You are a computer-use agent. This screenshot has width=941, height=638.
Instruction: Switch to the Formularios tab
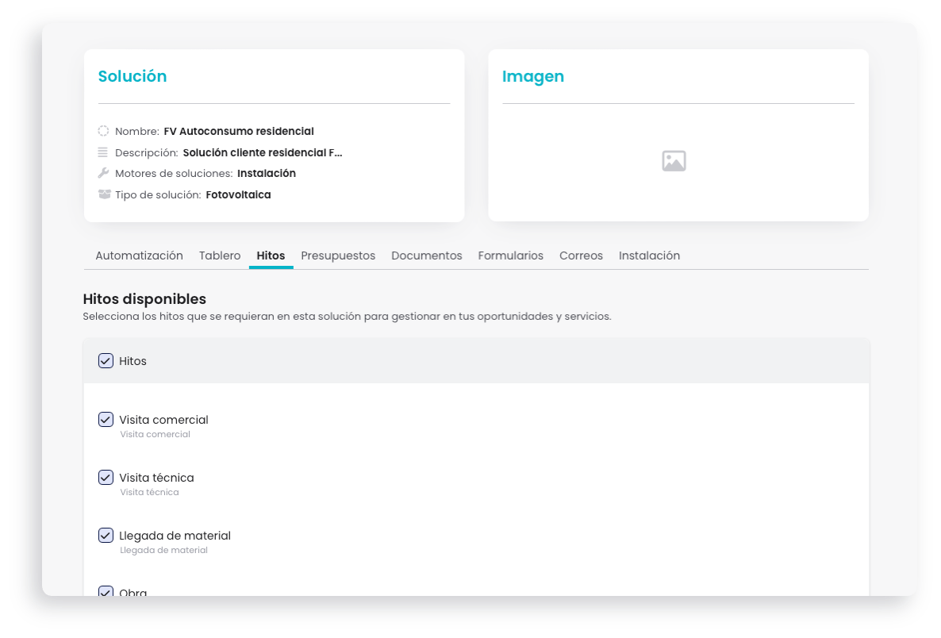pos(511,256)
